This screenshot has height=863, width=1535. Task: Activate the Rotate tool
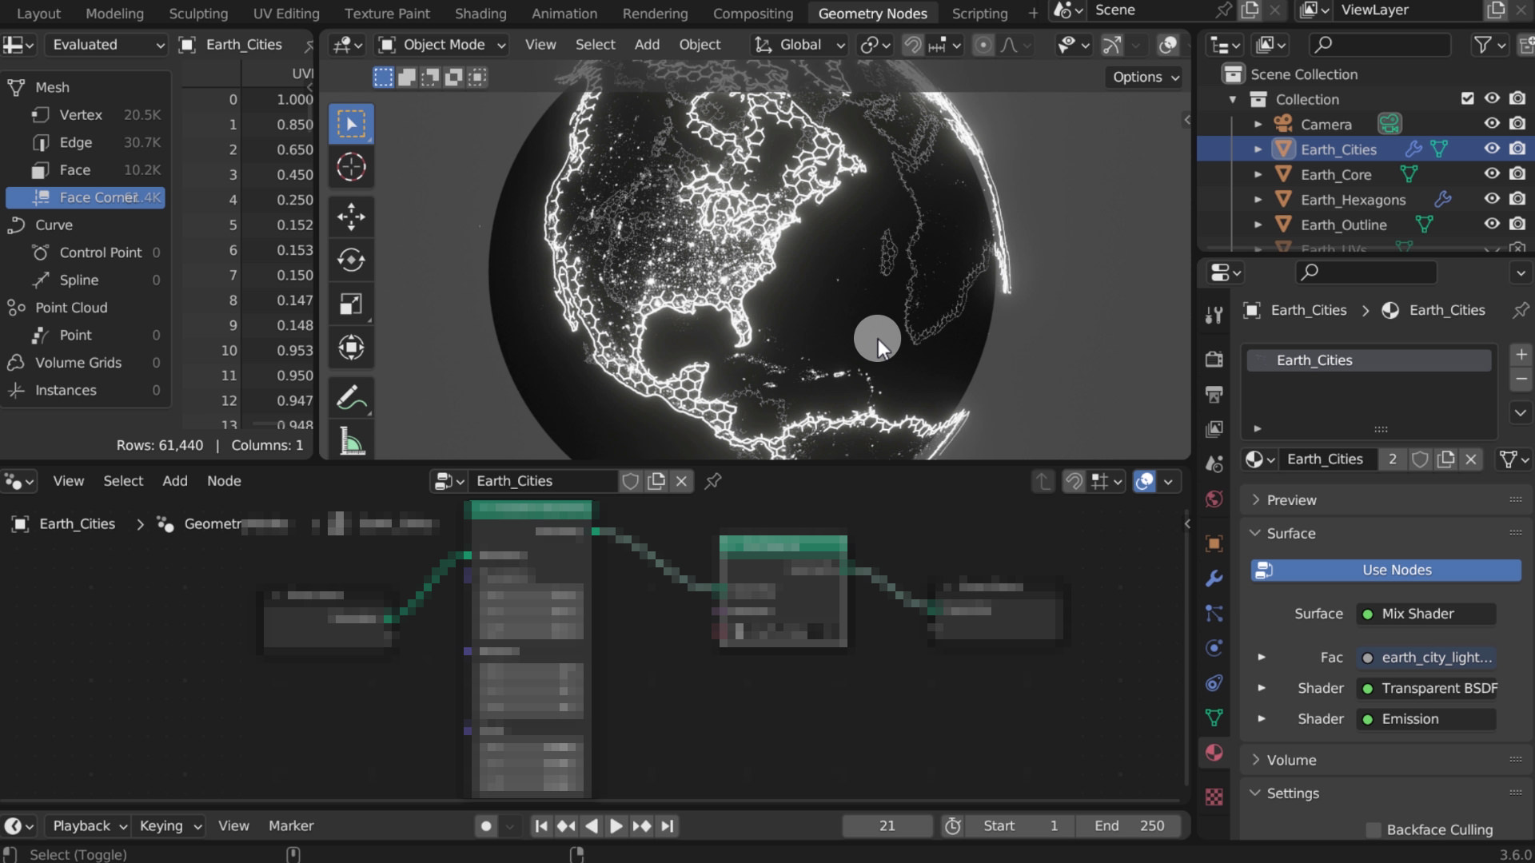[351, 260]
